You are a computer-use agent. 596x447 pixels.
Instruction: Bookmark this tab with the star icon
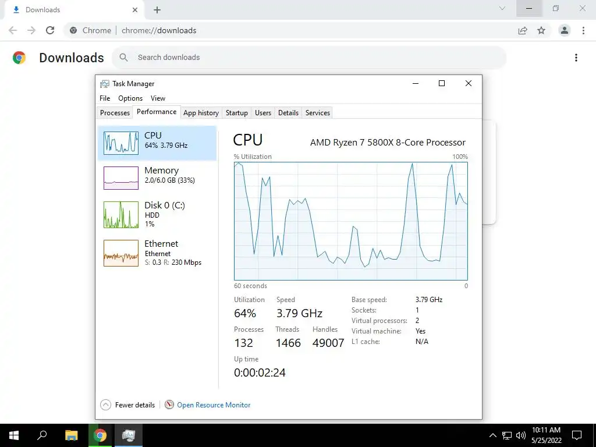point(541,30)
